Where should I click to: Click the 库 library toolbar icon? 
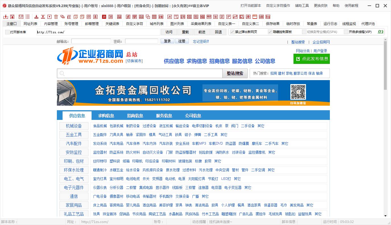pyautogui.click(x=248, y=17)
